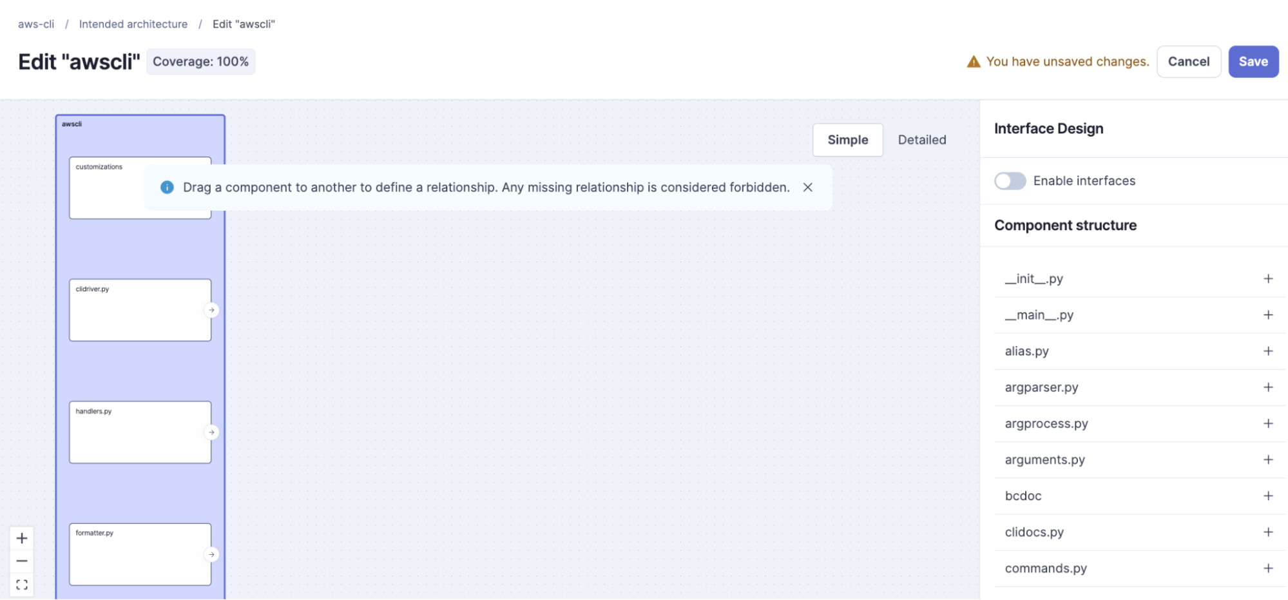
Task: Click the plus icon next to bcdoc
Action: click(x=1268, y=496)
